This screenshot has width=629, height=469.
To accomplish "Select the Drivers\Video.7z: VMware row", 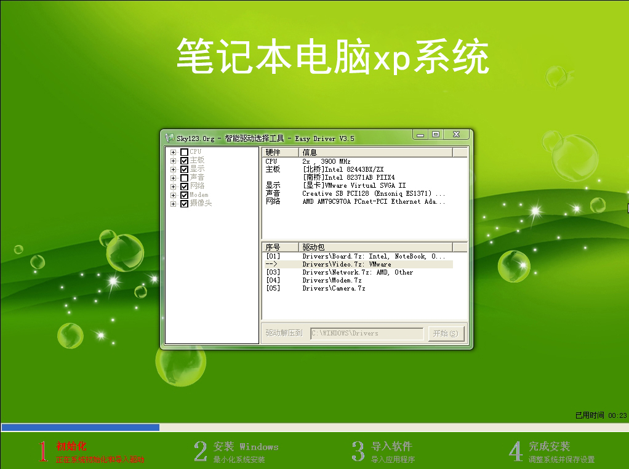I will [x=359, y=265].
